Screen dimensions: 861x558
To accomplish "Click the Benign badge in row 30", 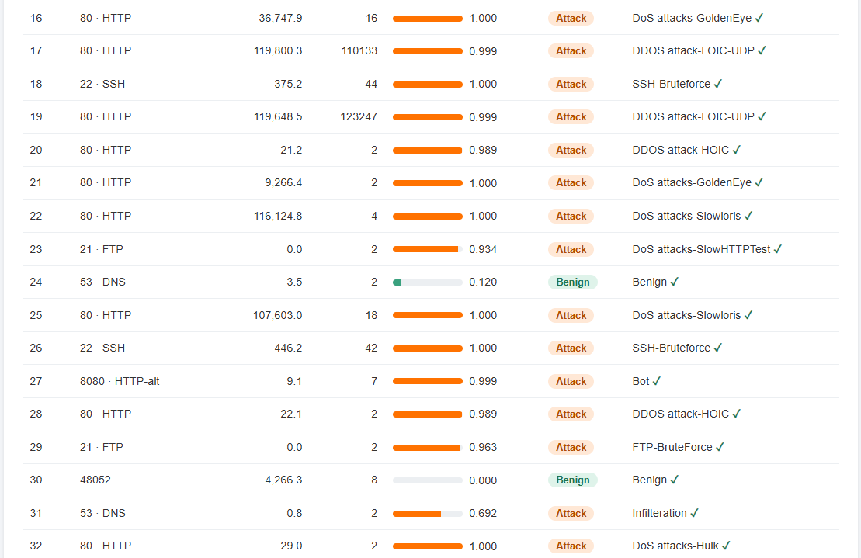I will pyautogui.click(x=573, y=480).
